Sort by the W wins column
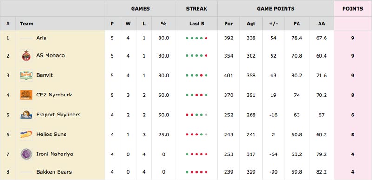Viewport: 372px width, 180px height. 128,24
